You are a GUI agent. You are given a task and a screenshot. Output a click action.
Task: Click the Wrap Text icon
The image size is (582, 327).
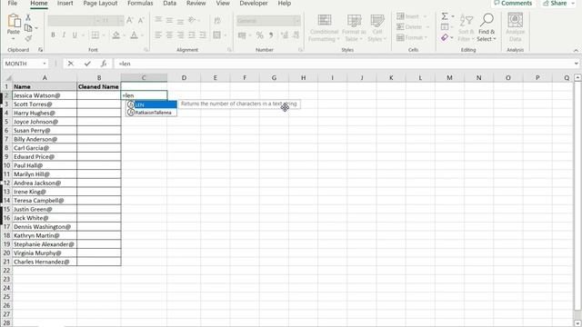(217, 20)
